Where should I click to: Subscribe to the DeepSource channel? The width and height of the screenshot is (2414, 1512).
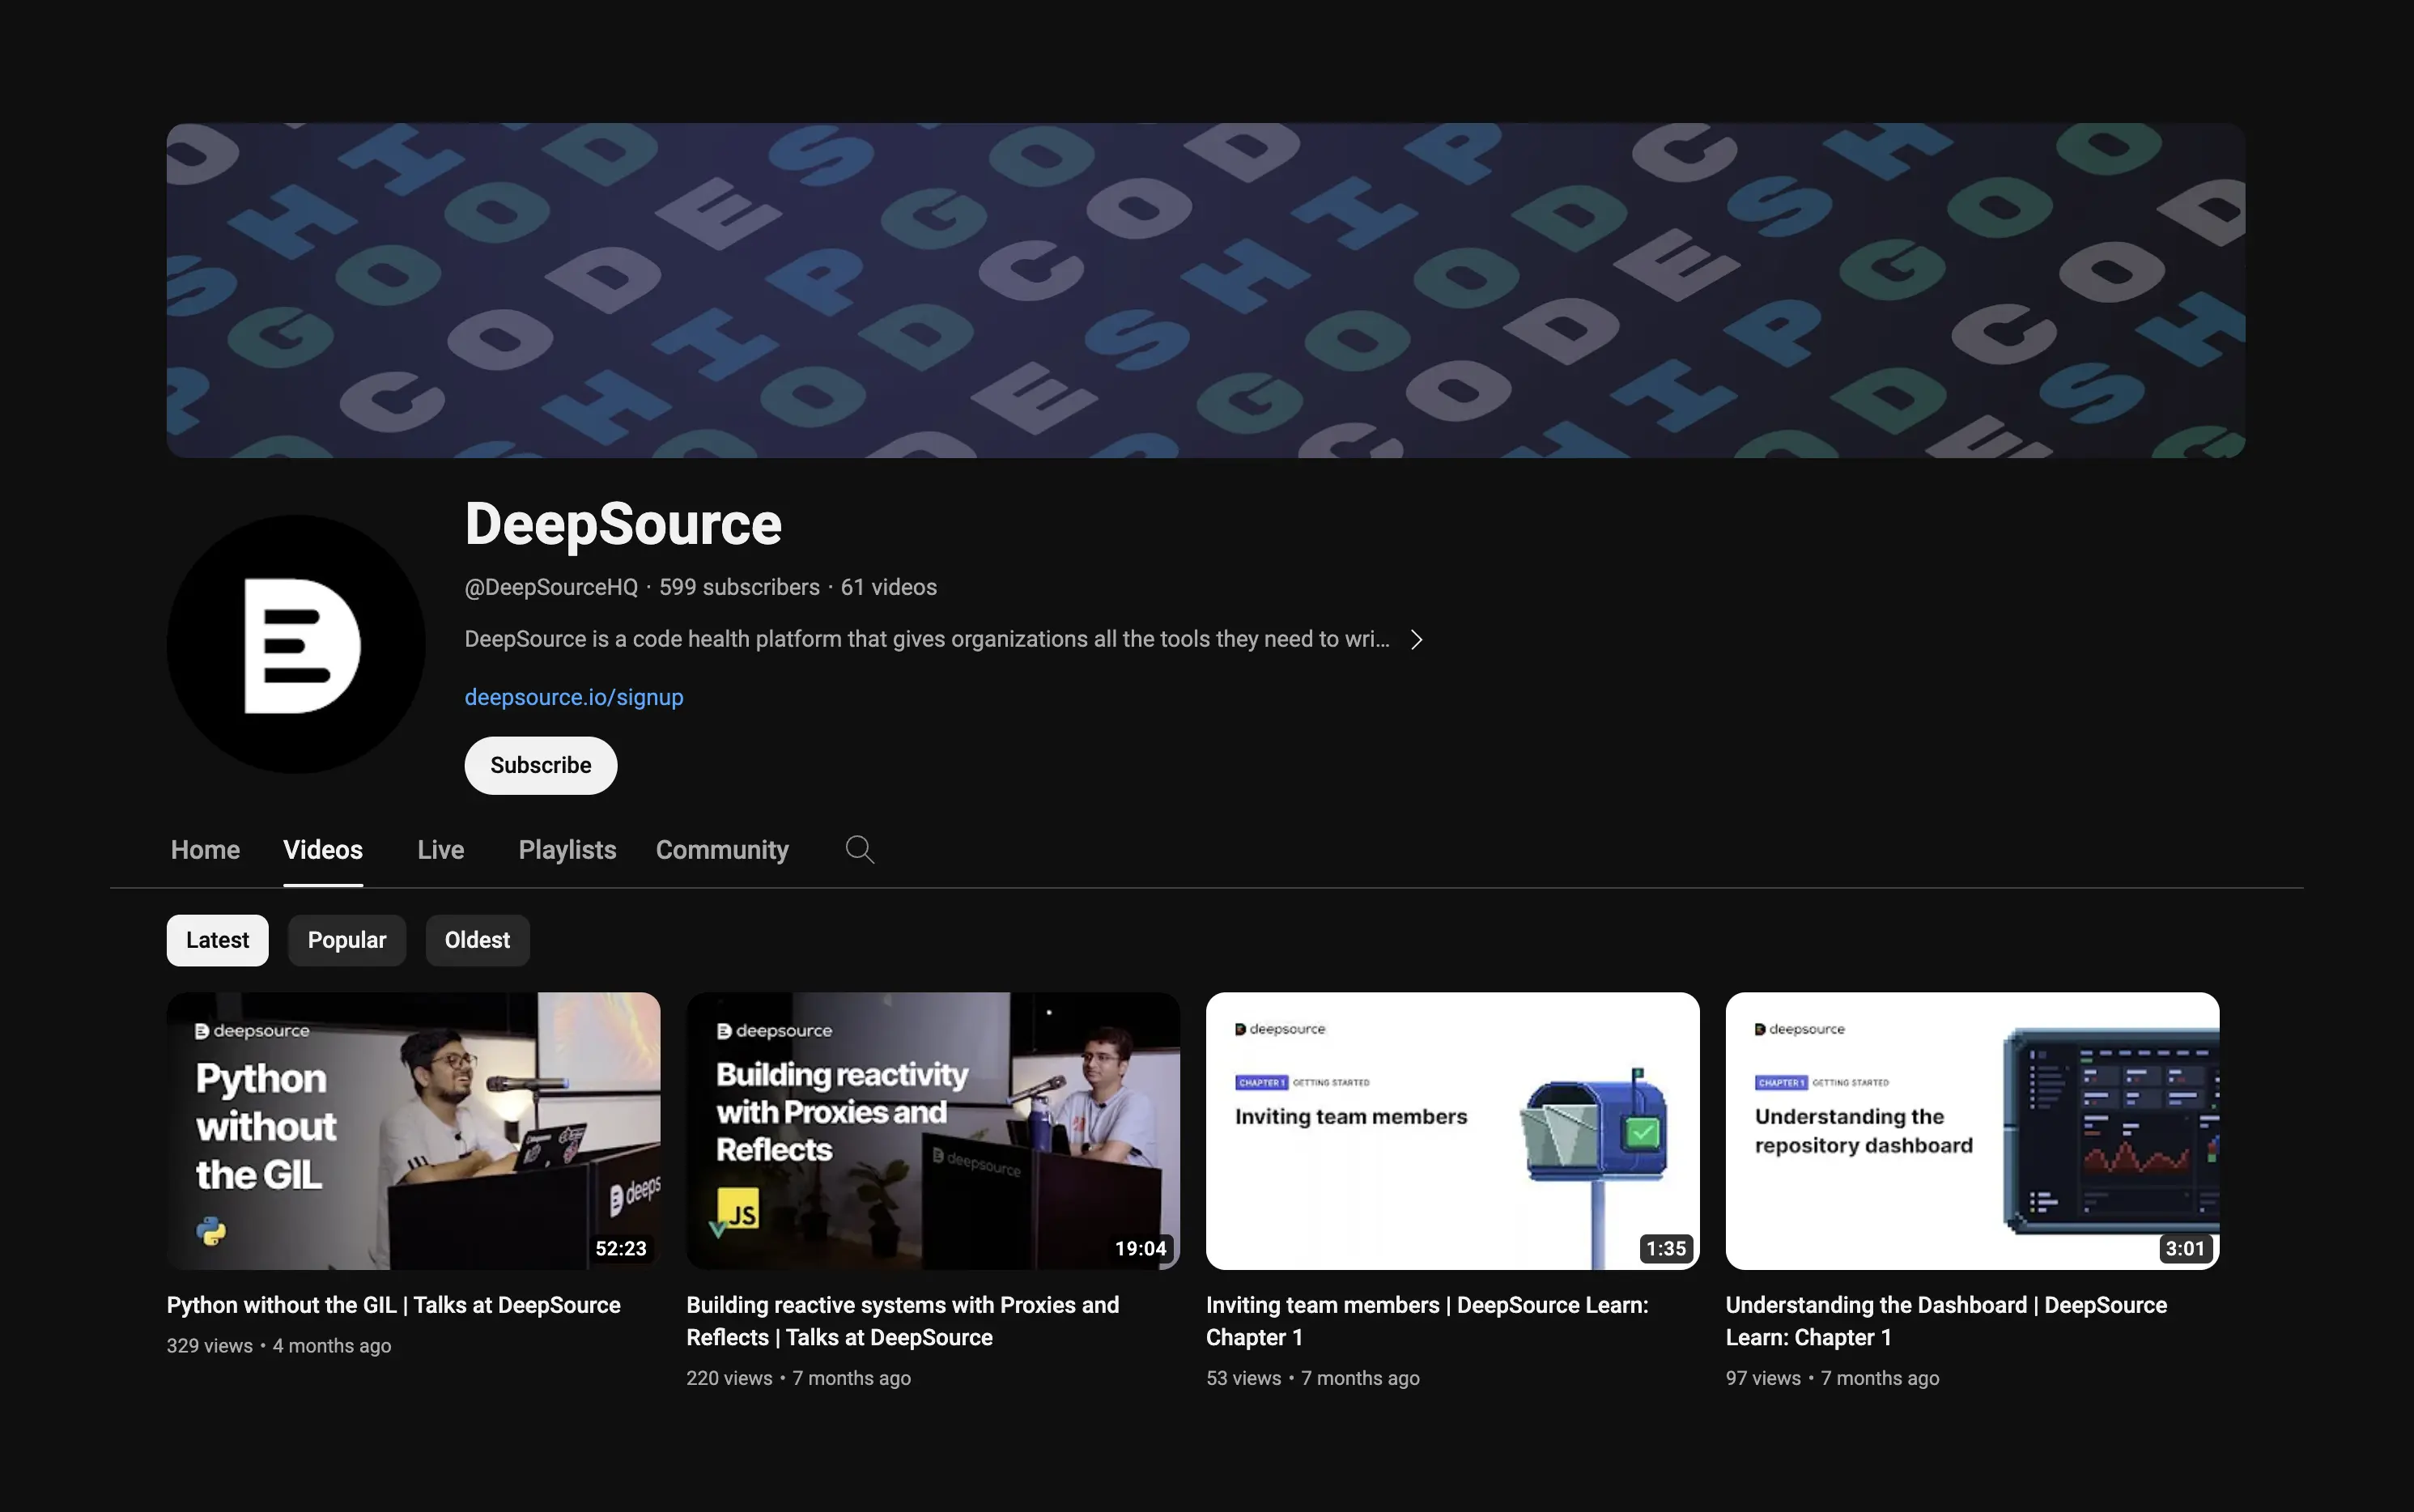tap(540, 765)
